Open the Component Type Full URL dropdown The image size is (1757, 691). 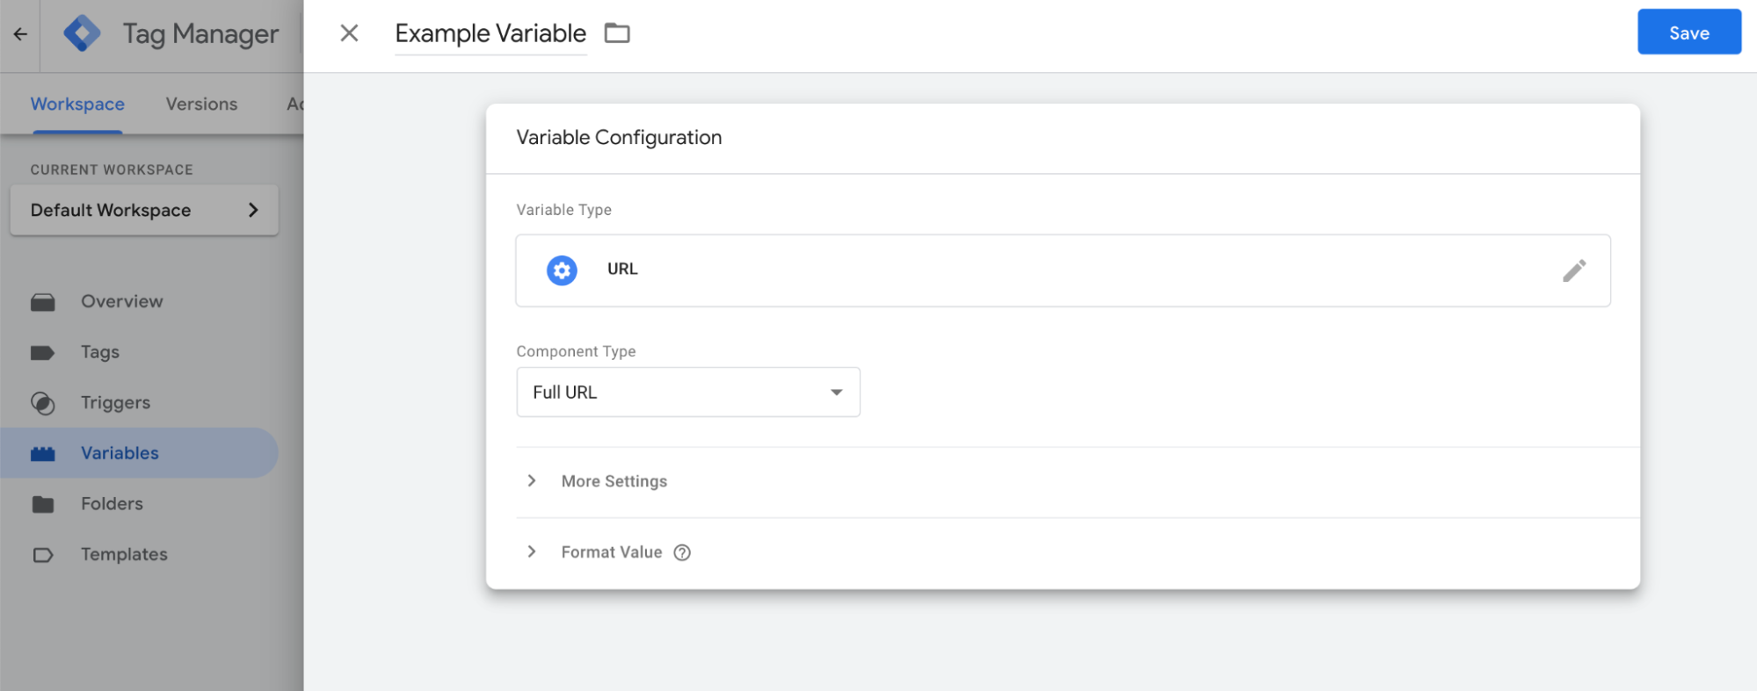687,392
